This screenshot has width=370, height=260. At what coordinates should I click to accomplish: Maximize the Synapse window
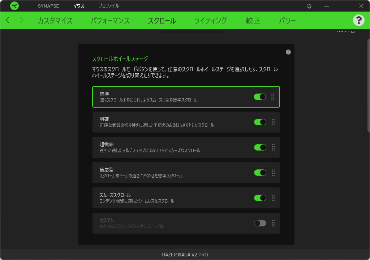coord(344,6)
